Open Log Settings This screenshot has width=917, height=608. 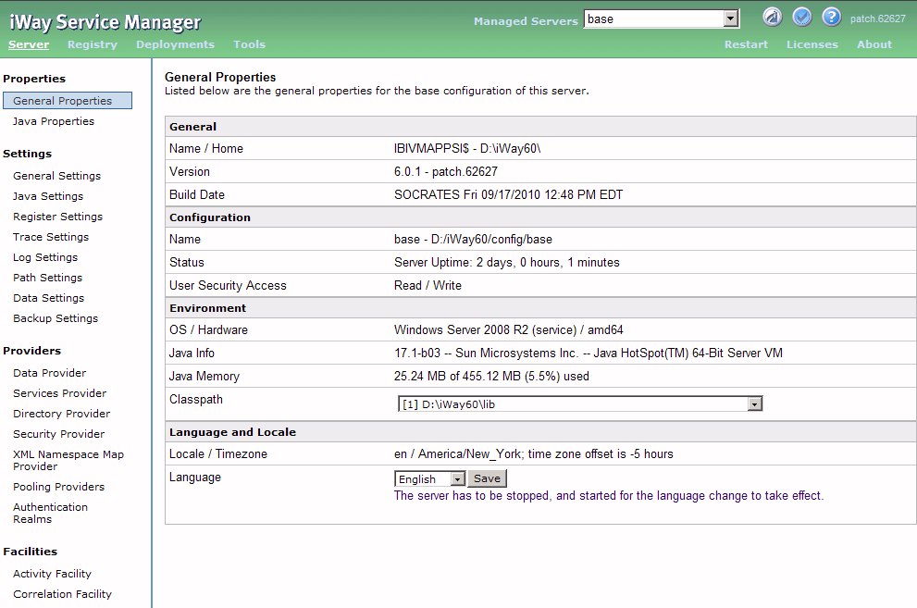(45, 257)
